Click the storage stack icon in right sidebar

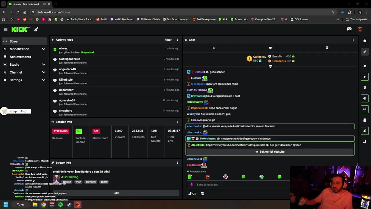pyautogui.click(x=365, y=120)
